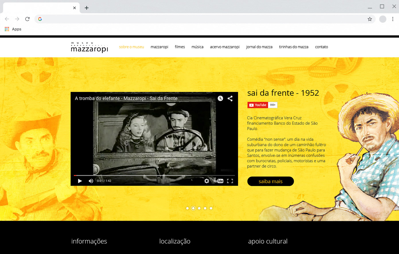
Task: Click the 999+ subscriber count badge
Action: click(x=273, y=105)
